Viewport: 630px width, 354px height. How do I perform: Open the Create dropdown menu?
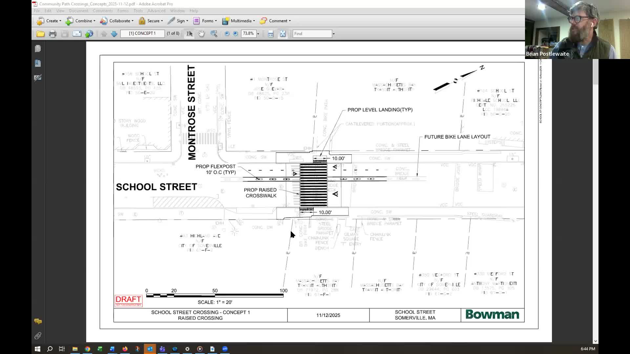point(49,21)
